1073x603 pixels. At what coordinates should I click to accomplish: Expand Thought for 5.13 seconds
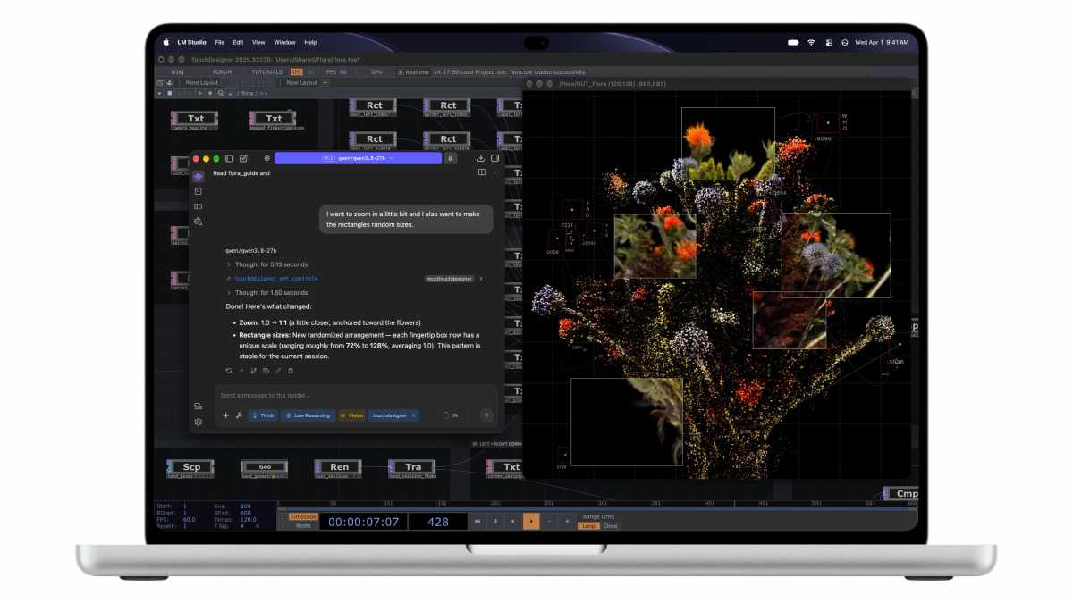[x=267, y=264]
